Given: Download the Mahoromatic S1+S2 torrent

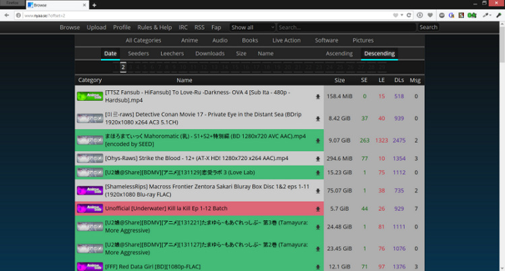Looking at the screenshot, I should 318,141.
